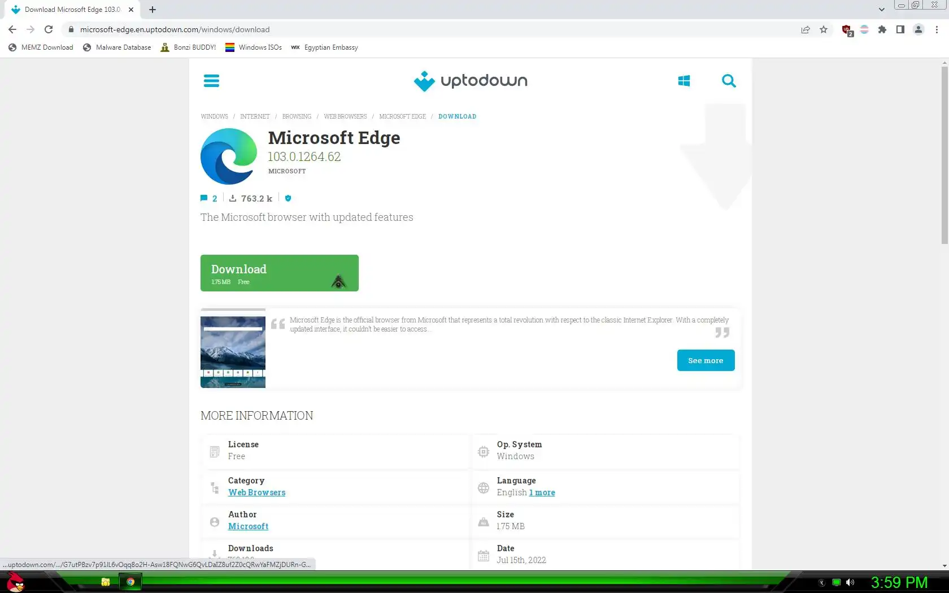Switch to Chrome in the taskbar
Viewport: 949px width, 593px height.
(x=130, y=582)
